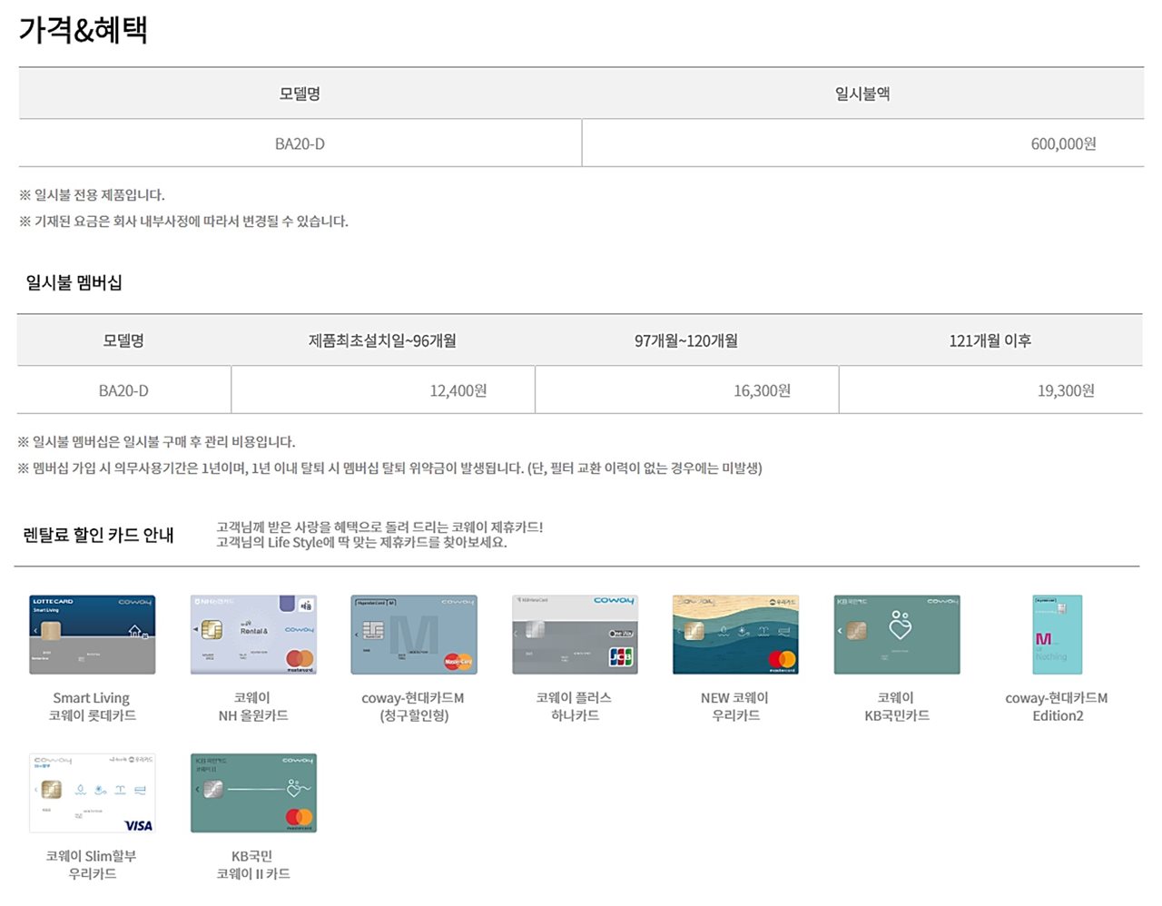The width and height of the screenshot is (1162, 906).
Task: Open the NEW 코웨이 우리카드 card image
Action: (735, 635)
